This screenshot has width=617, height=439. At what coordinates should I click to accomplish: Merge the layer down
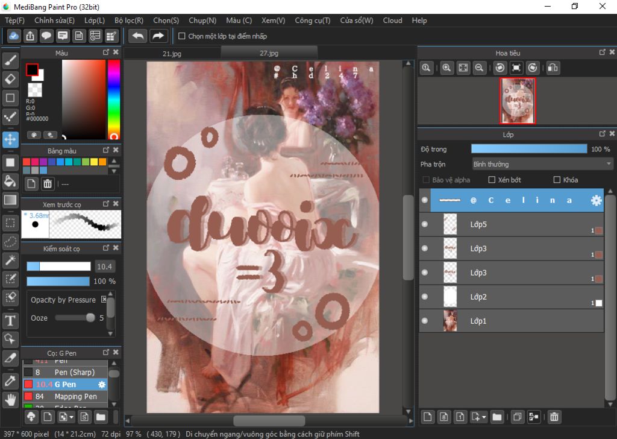click(x=534, y=417)
